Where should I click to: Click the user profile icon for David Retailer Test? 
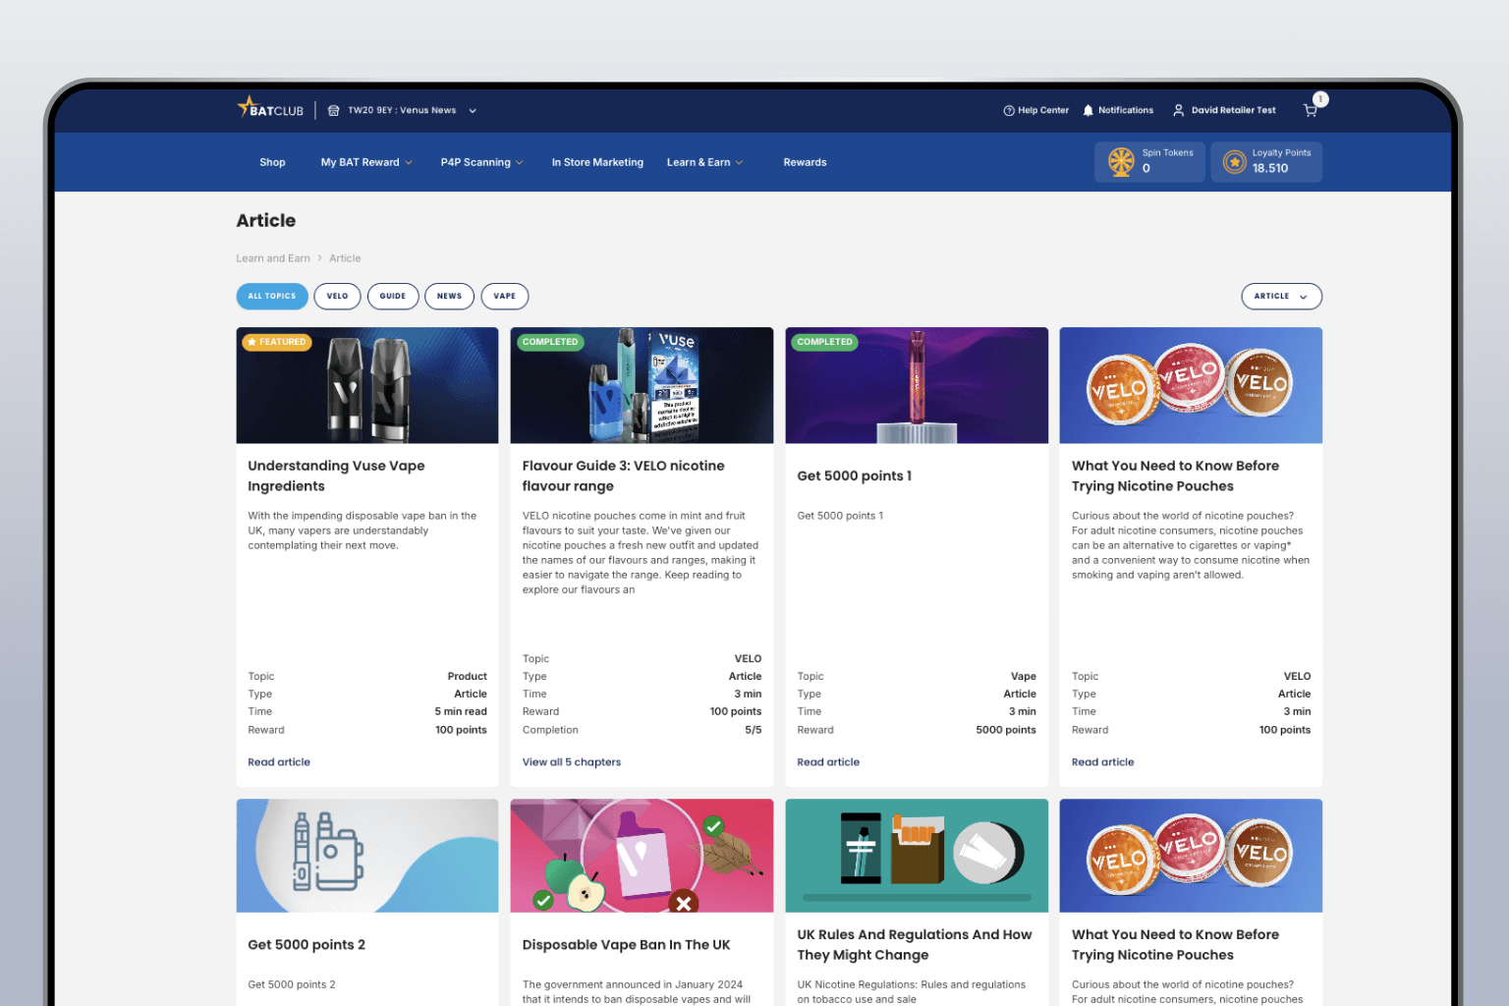pyautogui.click(x=1178, y=111)
